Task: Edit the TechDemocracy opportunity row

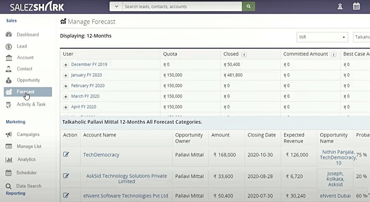Action: click(66, 154)
